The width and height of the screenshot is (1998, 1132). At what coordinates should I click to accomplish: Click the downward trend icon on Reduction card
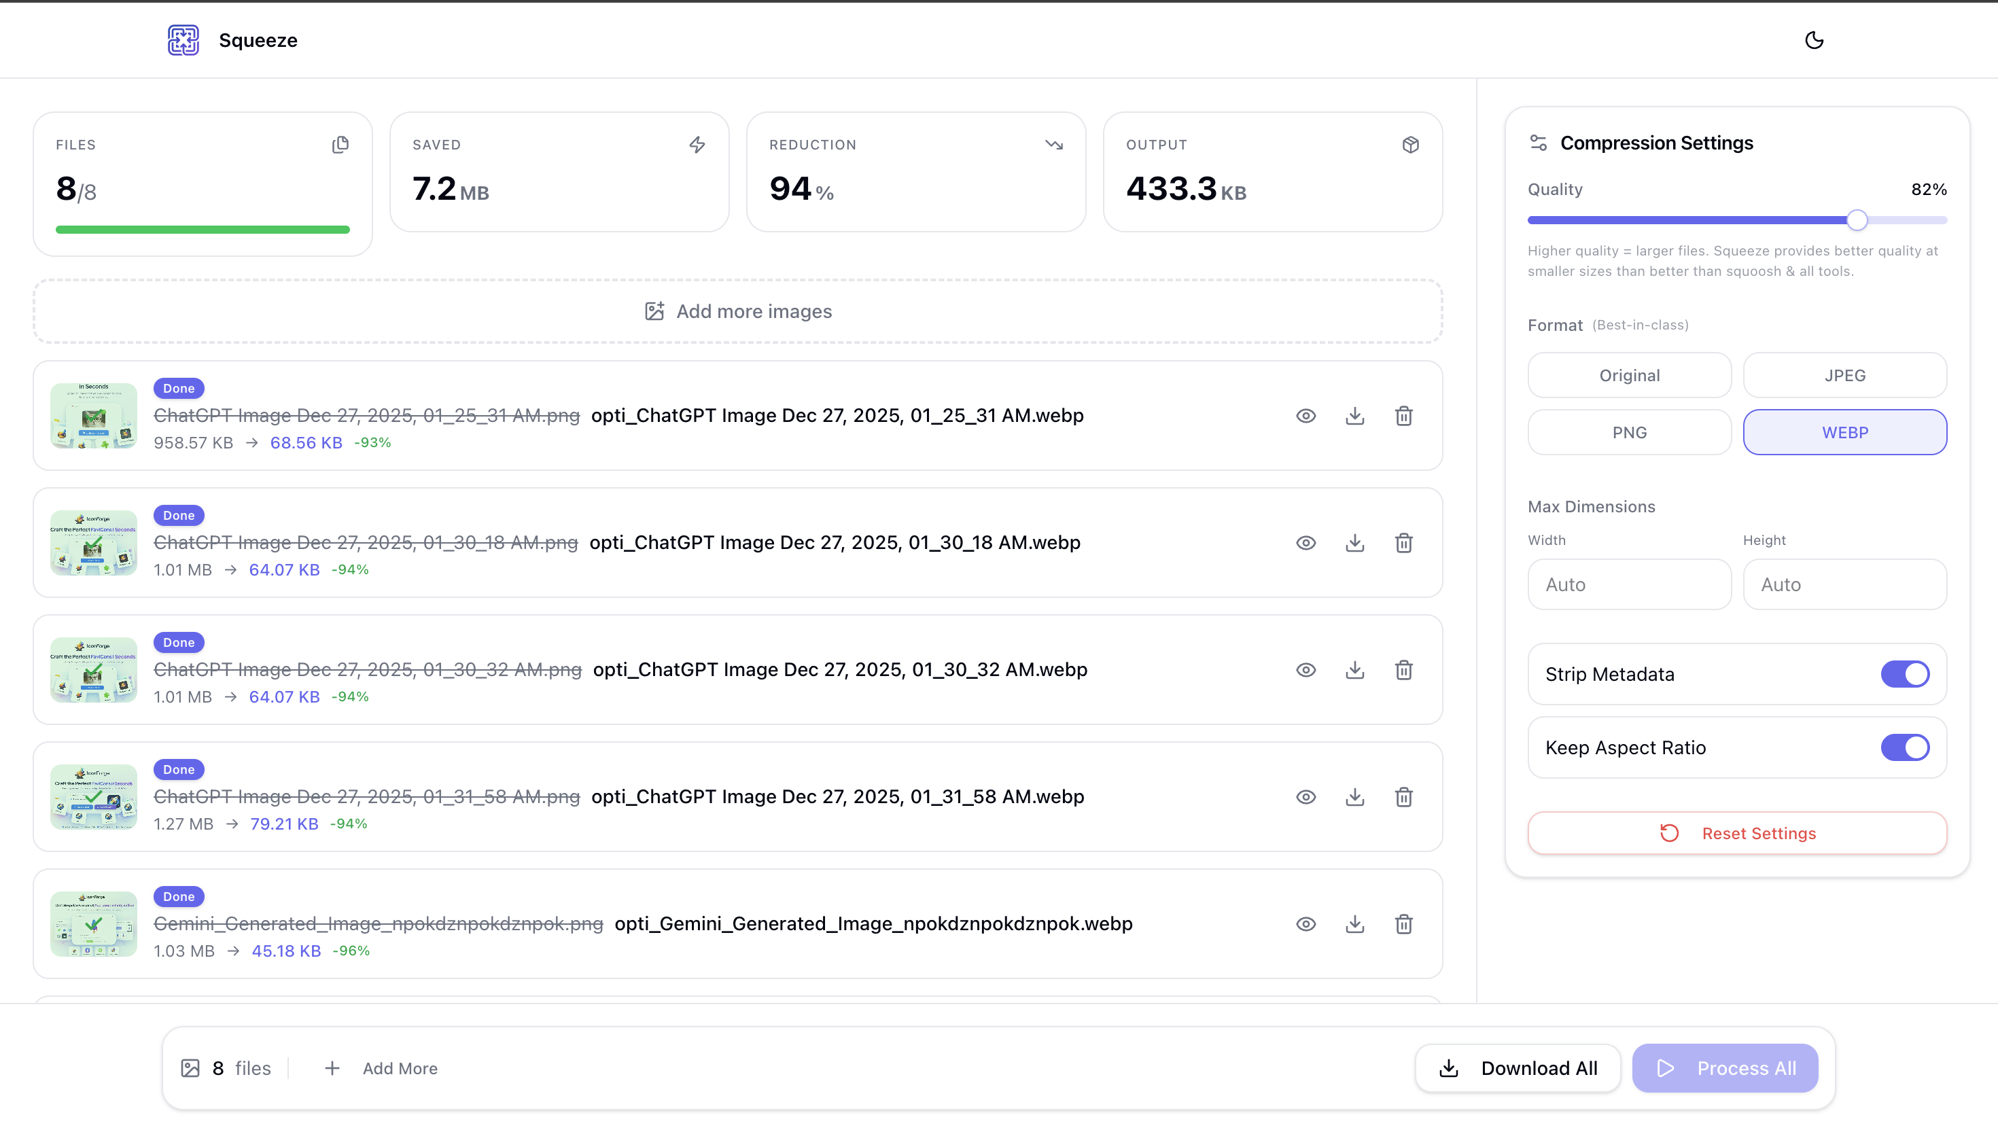point(1054,145)
